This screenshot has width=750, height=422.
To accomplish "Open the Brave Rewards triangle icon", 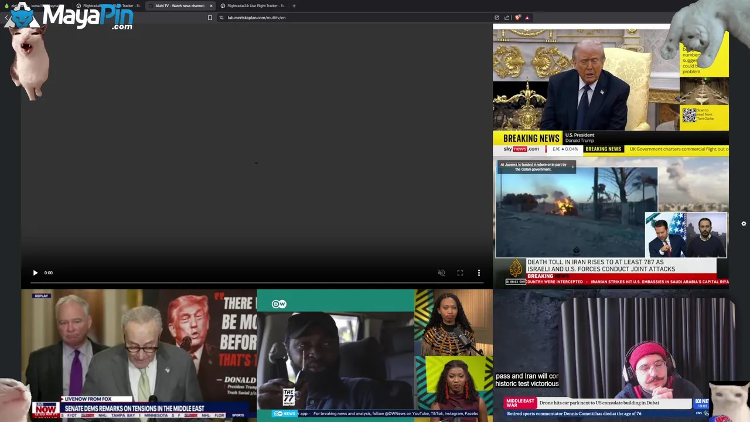I will click(527, 18).
